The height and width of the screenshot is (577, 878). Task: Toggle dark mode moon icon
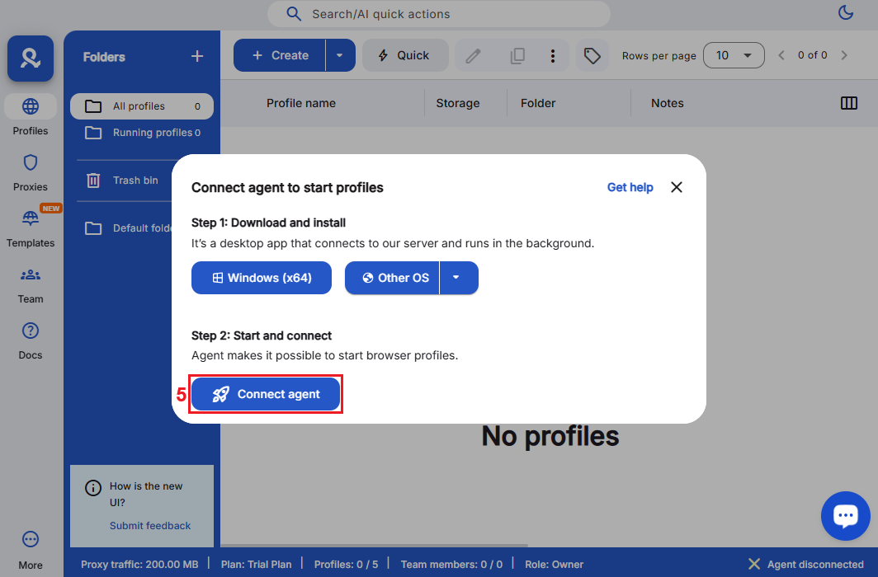click(x=845, y=12)
